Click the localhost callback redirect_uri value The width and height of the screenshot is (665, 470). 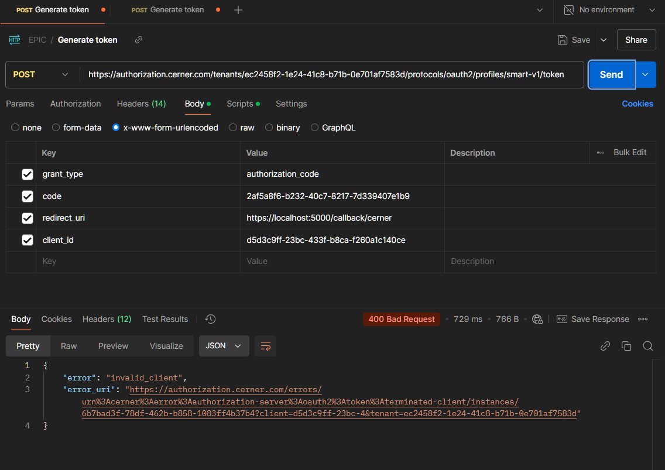point(342,218)
